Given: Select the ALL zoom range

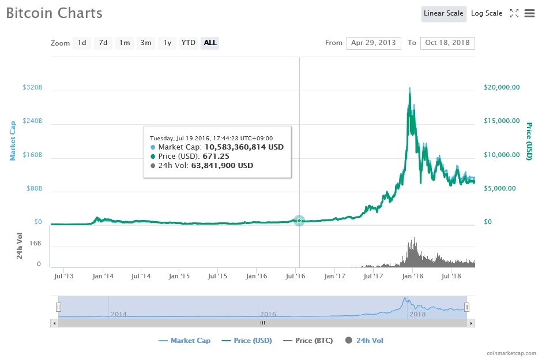Looking at the screenshot, I should [210, 43].
